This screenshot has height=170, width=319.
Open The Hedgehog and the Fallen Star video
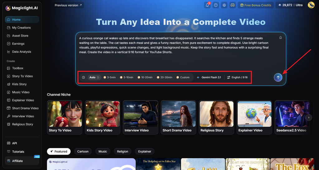(x=158, y=164)
